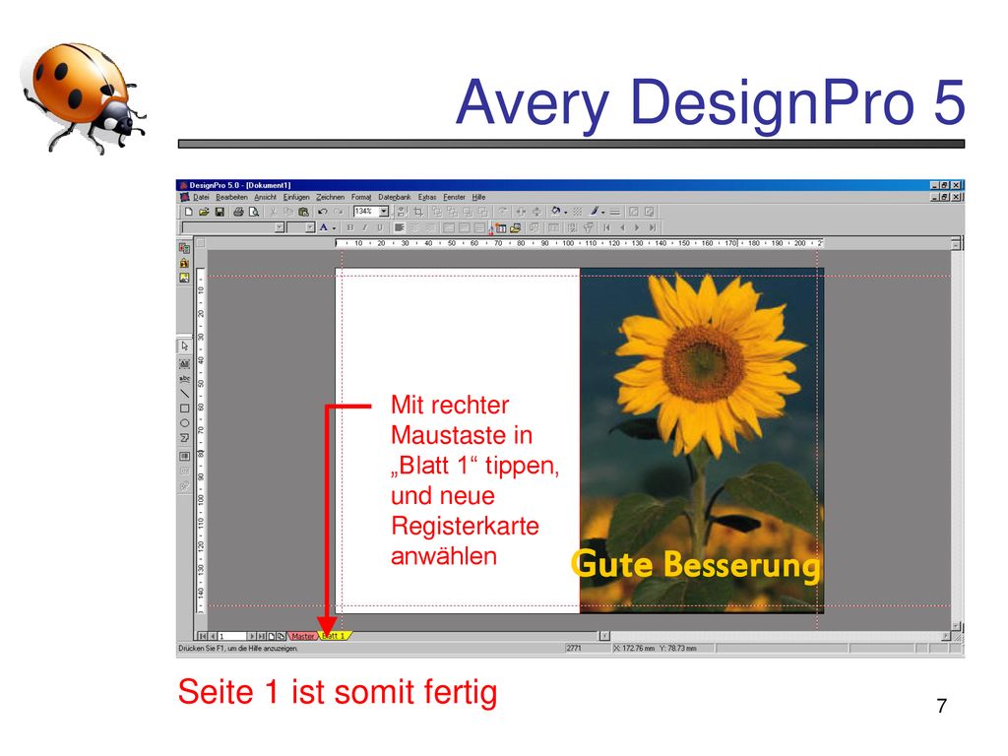Open the Fenster menu

coord(454,197)
